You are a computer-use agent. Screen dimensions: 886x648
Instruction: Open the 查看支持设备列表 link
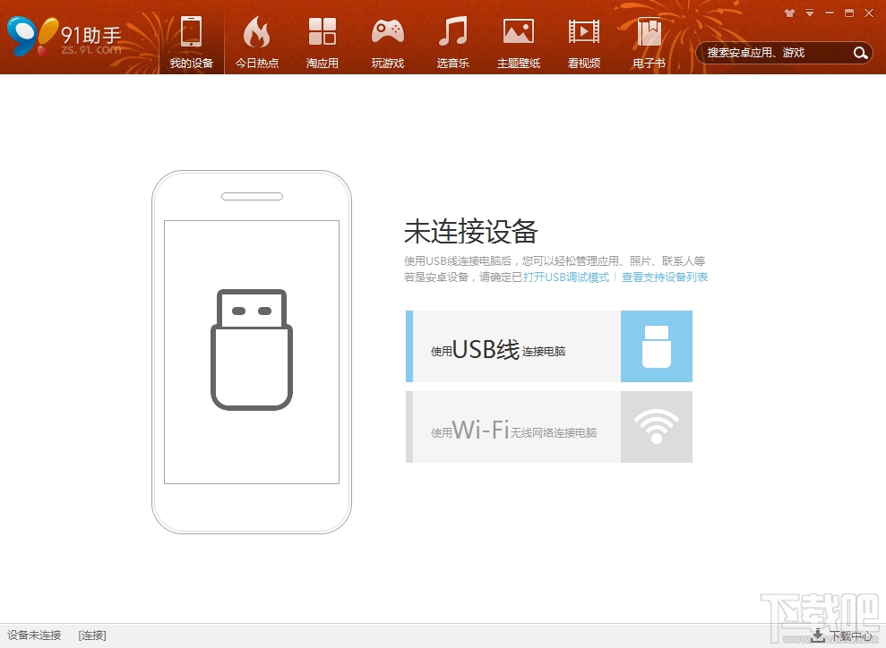(x=665, y=277)
